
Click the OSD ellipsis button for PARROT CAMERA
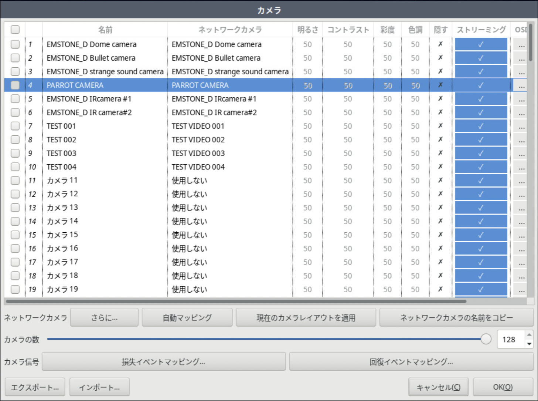click(521, 85)
